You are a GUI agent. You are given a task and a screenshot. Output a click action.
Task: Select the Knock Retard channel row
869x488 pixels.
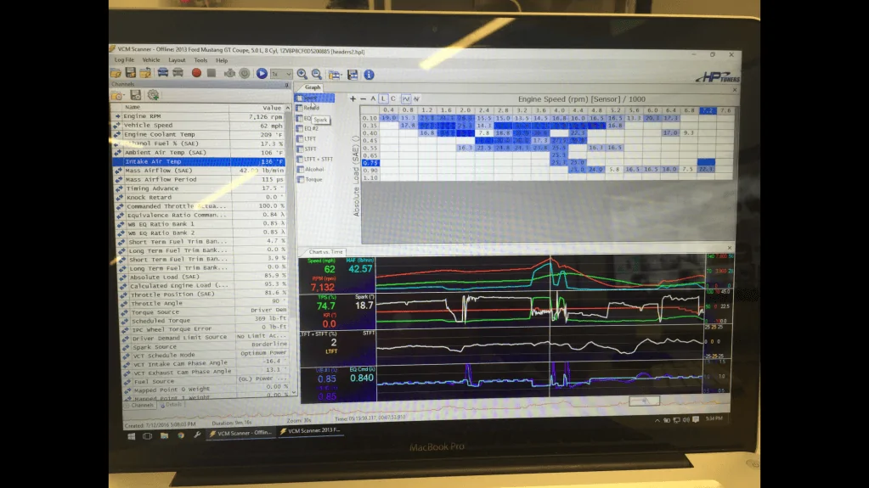click(x=201, y=197)
